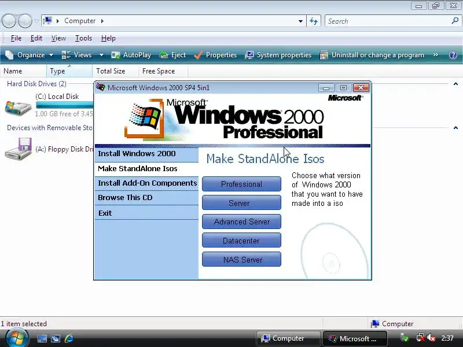Select Make StandAlone Isos in sidebar
Screen dimensions: 463x347
(146, 169)
